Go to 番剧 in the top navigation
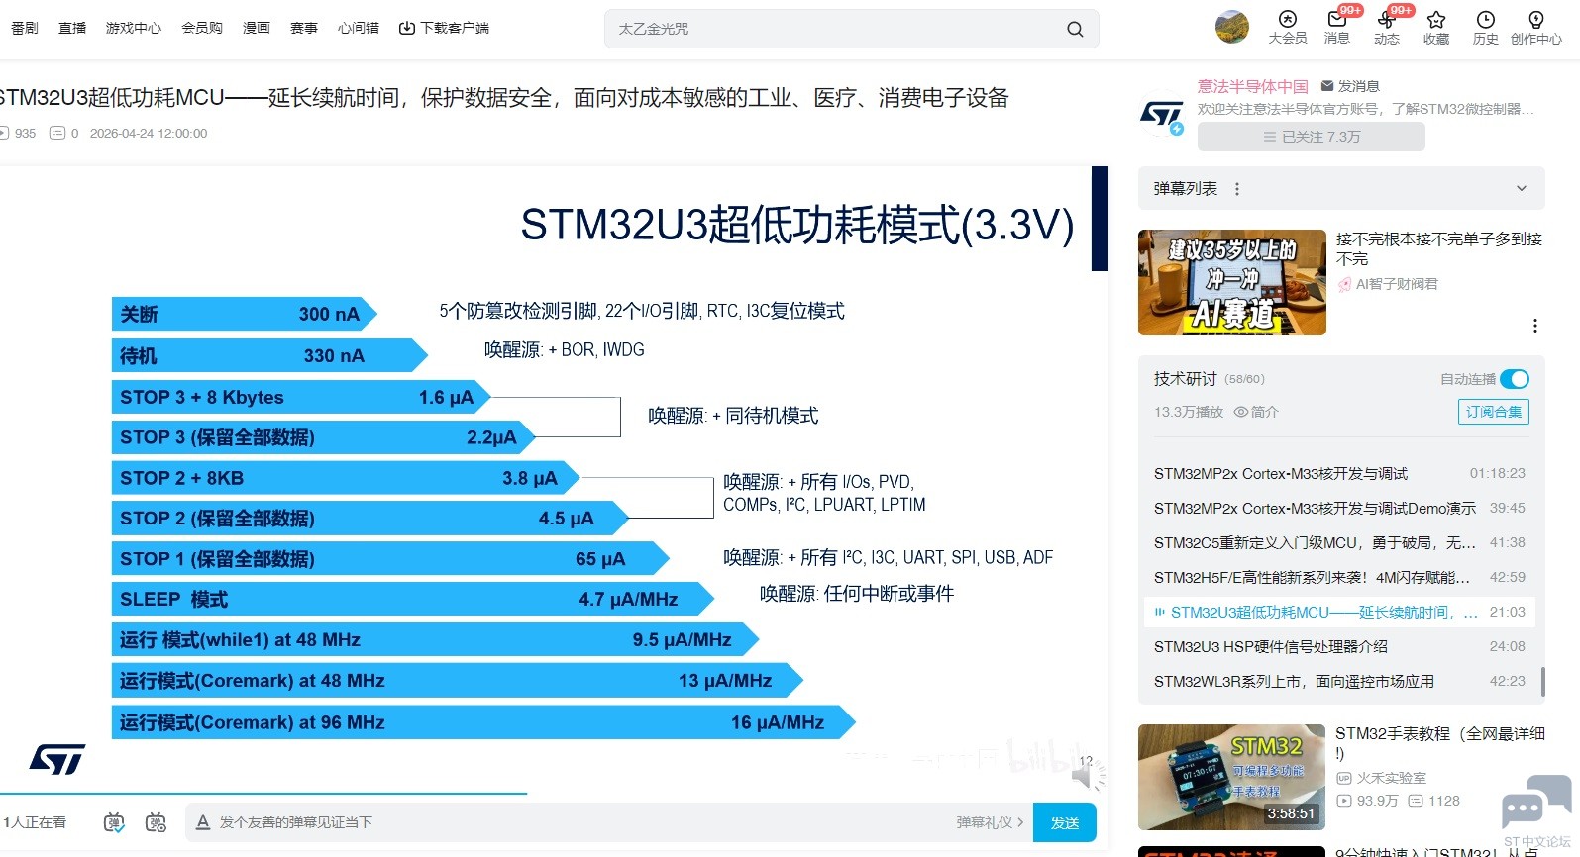1580x857 pixels. [x=25, y=28]
